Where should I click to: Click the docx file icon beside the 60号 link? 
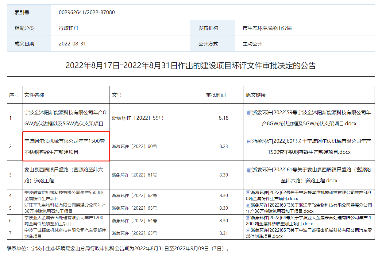click(249, 141)
